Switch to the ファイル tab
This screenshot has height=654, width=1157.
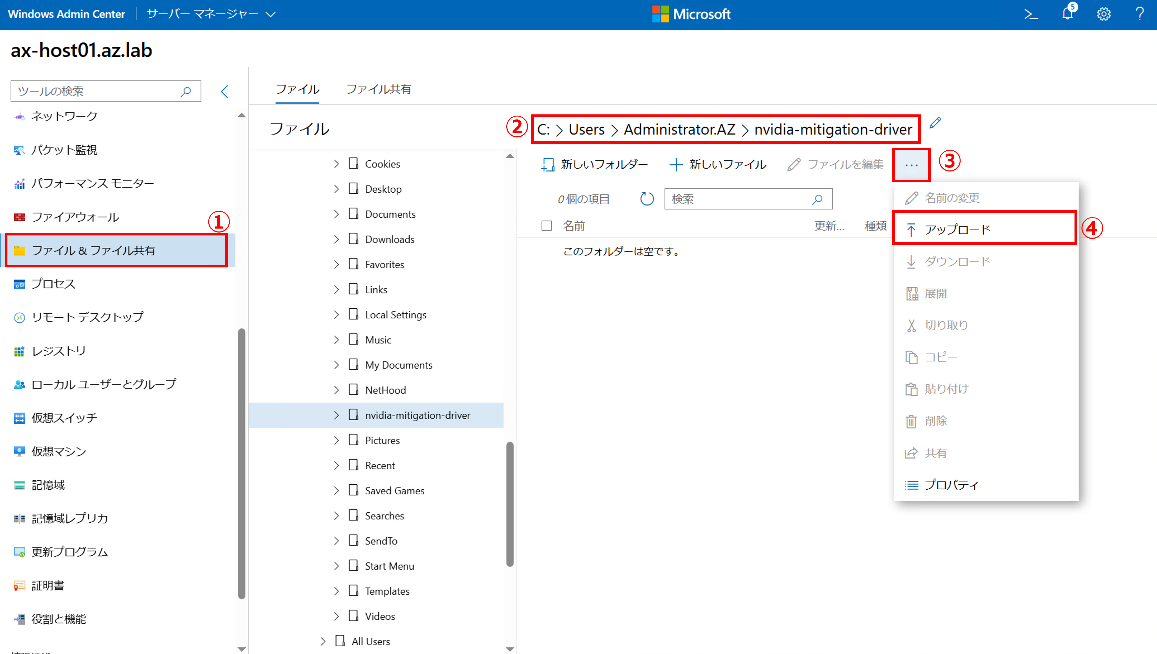[297, 89]
